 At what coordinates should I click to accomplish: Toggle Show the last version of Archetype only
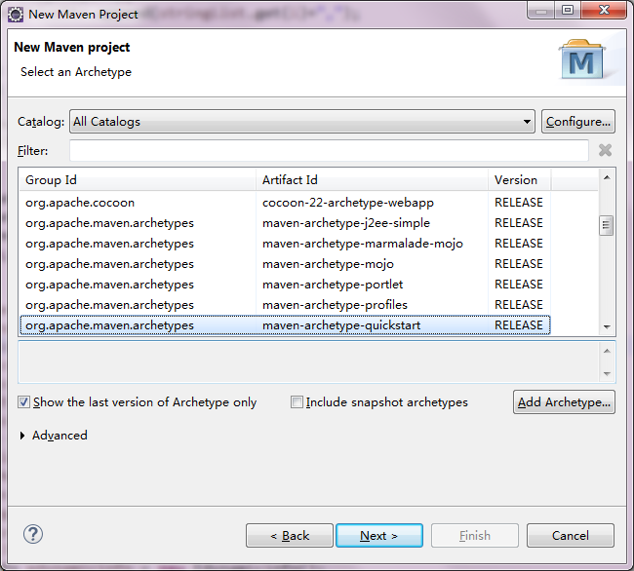pyautogui.click(x=23, y=402)
